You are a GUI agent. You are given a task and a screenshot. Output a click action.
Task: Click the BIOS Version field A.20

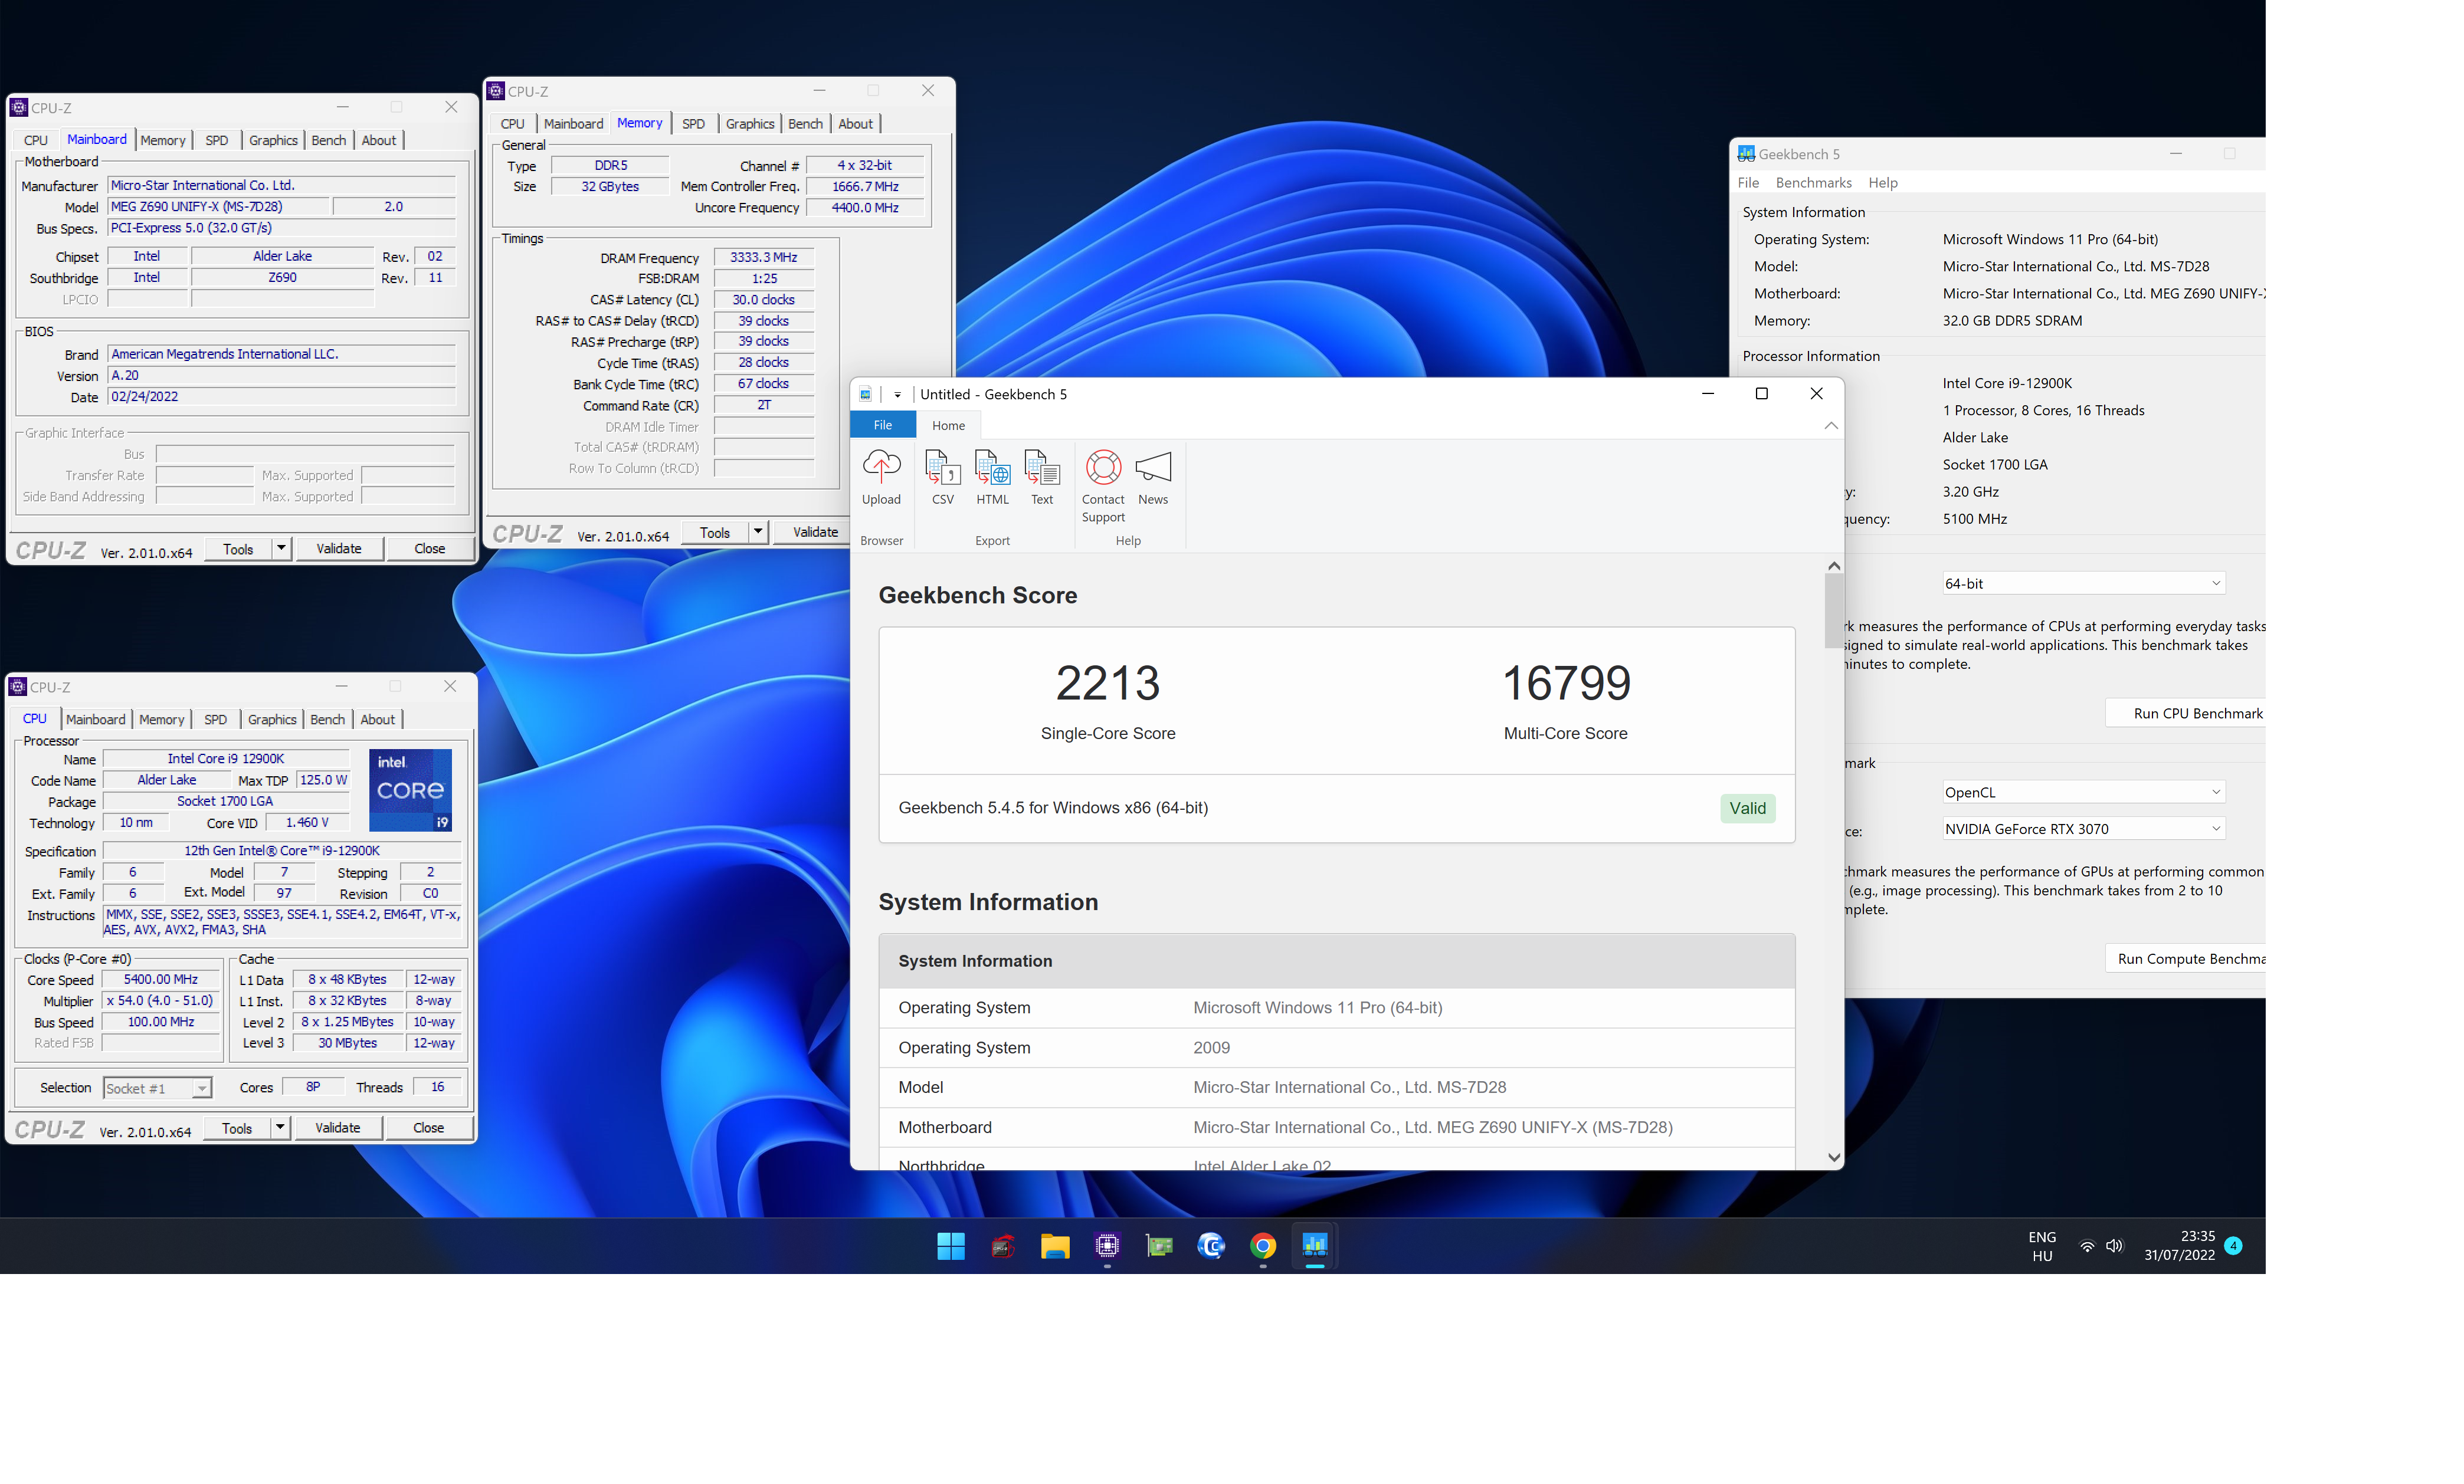point(281,376)
